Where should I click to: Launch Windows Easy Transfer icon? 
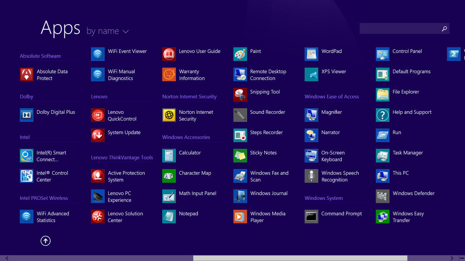382,217
